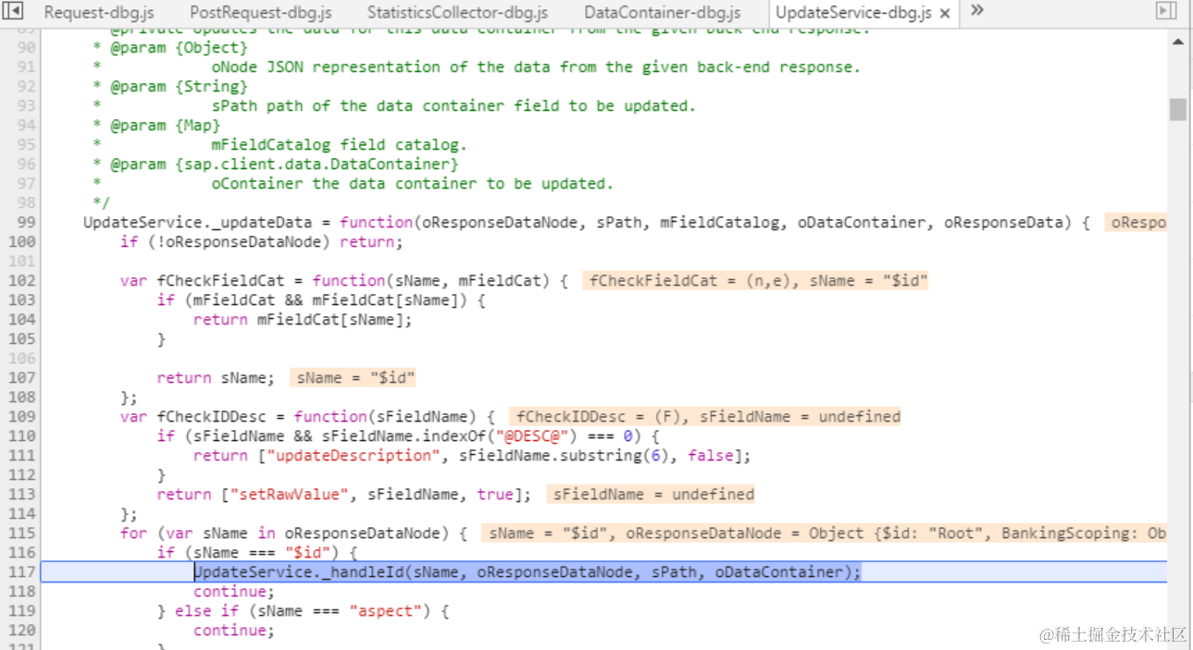Click line number 109 in gutter
The image size is (1193, 650).
23,416
